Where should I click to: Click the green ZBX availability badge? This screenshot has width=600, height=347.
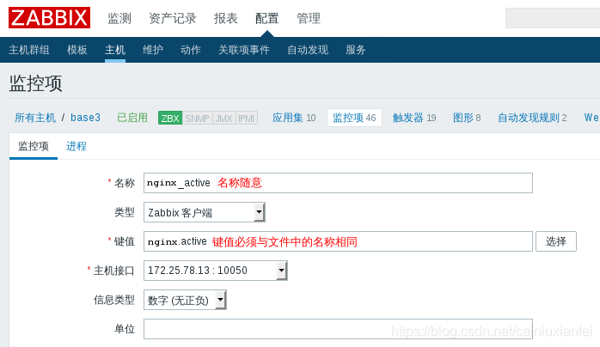[170, 118]
